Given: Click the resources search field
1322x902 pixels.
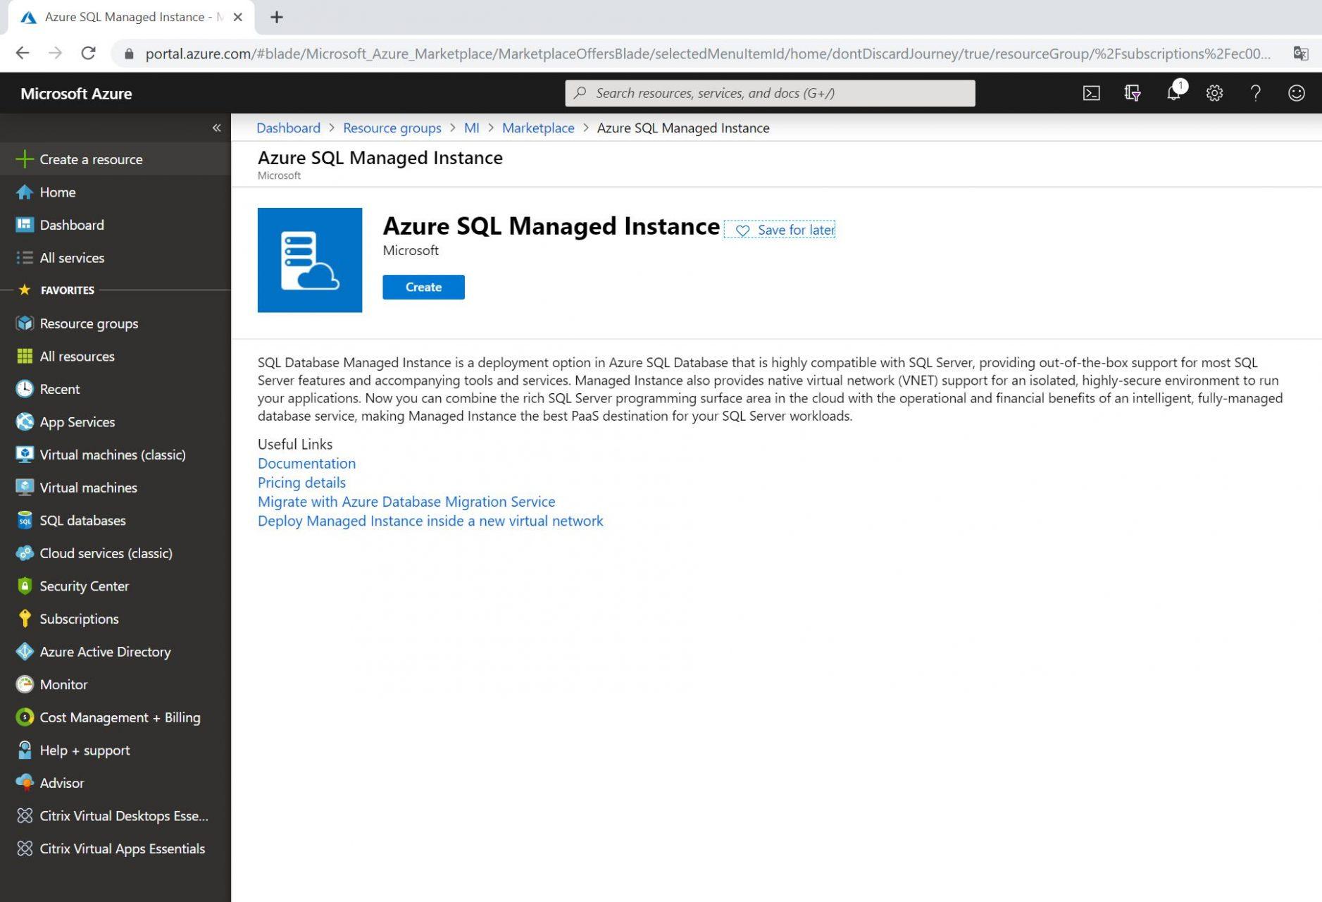Looking at the screenshot, I should click(x=771, y=92).
